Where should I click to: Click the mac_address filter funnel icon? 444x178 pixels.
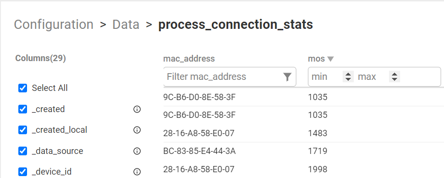click(287, 76)
